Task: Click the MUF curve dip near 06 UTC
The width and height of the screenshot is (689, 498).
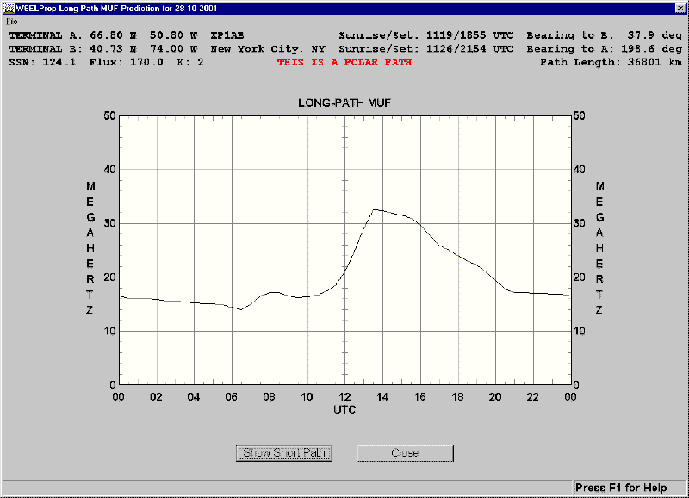Action: click(241, 309)
